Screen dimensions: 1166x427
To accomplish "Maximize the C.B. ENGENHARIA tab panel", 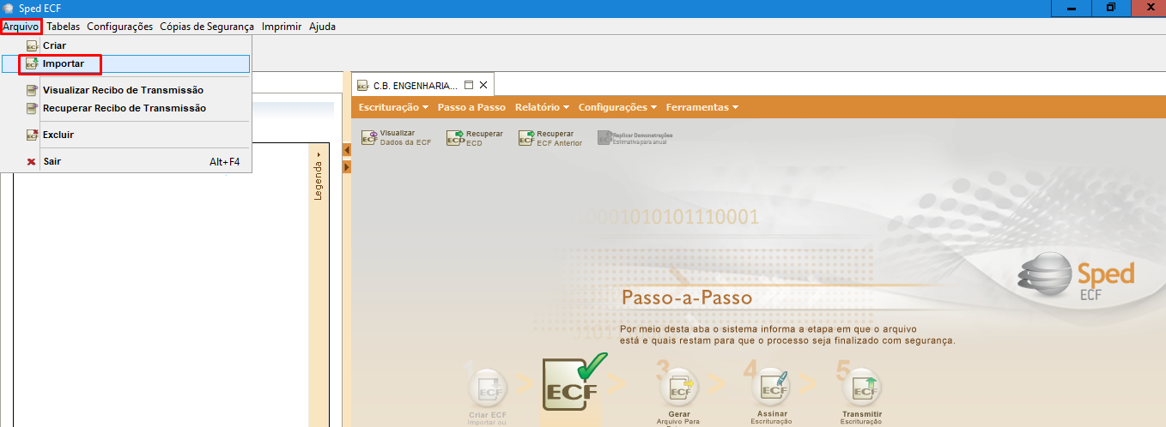I will [469, 85].
